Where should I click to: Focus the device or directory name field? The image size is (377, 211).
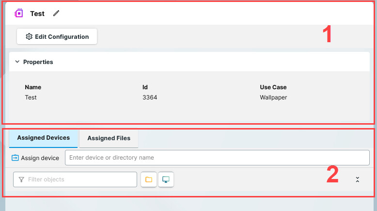[x=217, y=158]
